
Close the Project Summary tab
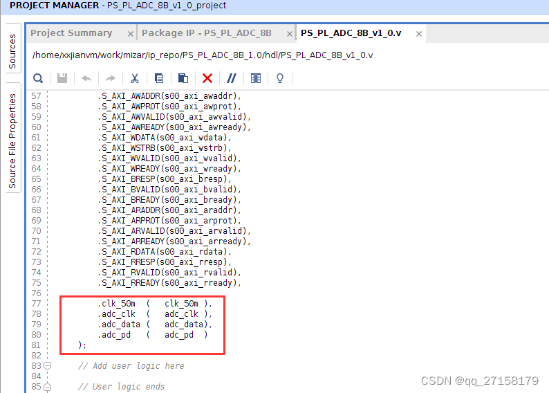tap(130, 34)
